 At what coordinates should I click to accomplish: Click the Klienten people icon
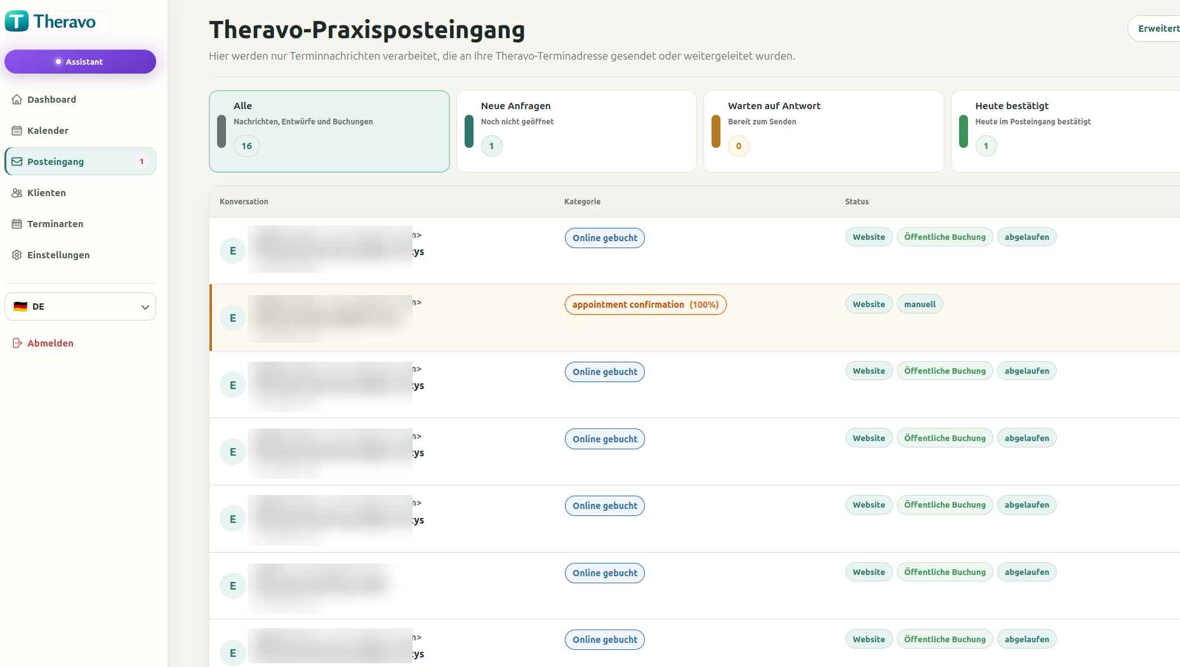17,193
